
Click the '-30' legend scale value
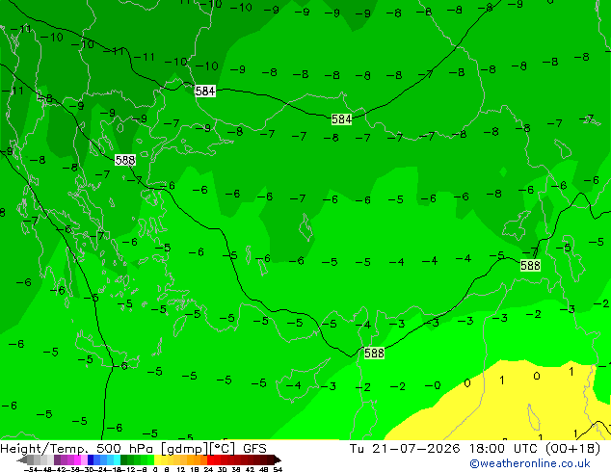[x=88, y=470]
